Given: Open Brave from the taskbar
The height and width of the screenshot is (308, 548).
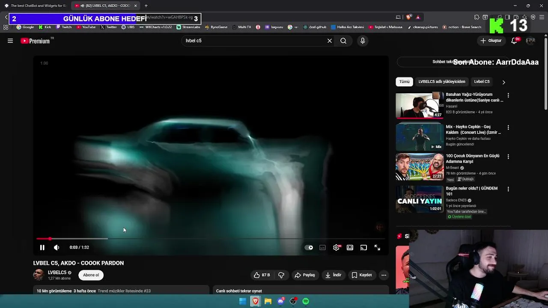Looking at the screenshot, I should point(255,301).
